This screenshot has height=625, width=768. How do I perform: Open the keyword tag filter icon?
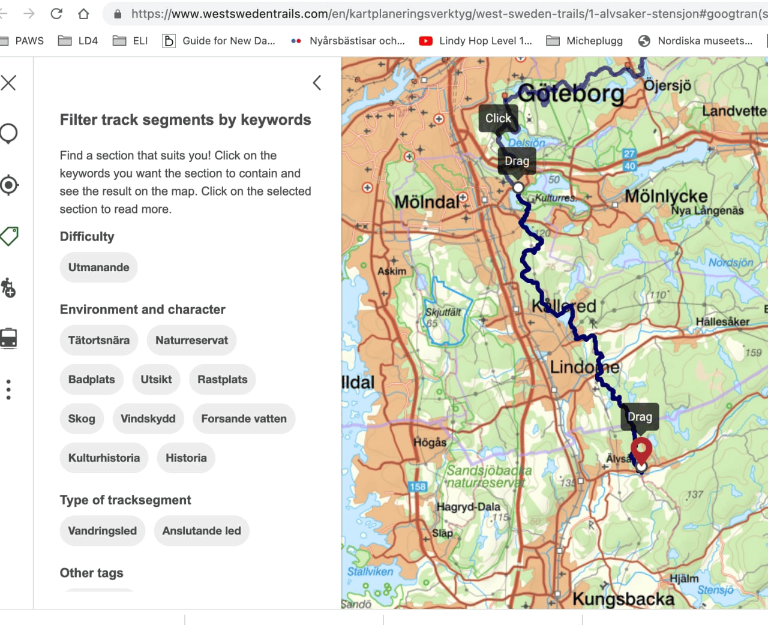[9, 236]
